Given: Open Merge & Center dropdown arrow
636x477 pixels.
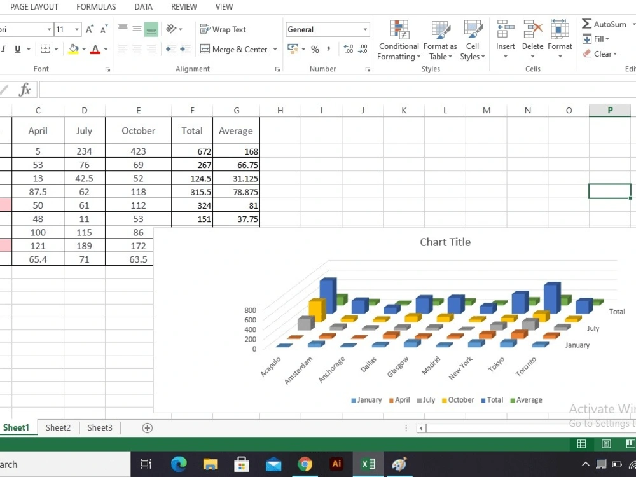Looking at the screenshot, I should (275, 49).
